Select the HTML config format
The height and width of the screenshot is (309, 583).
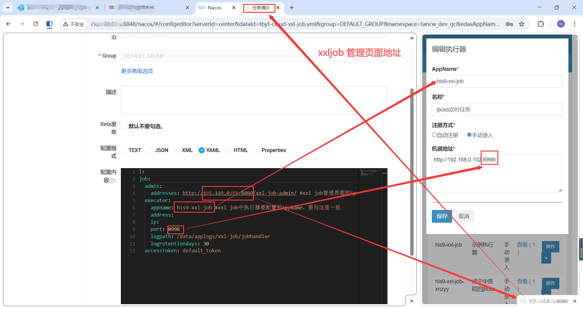pos(229,150)
